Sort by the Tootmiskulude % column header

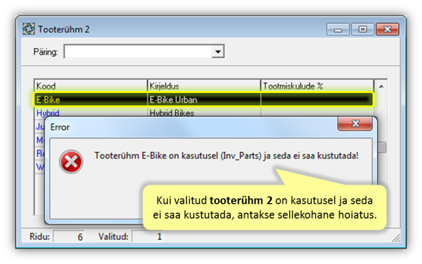317,86
